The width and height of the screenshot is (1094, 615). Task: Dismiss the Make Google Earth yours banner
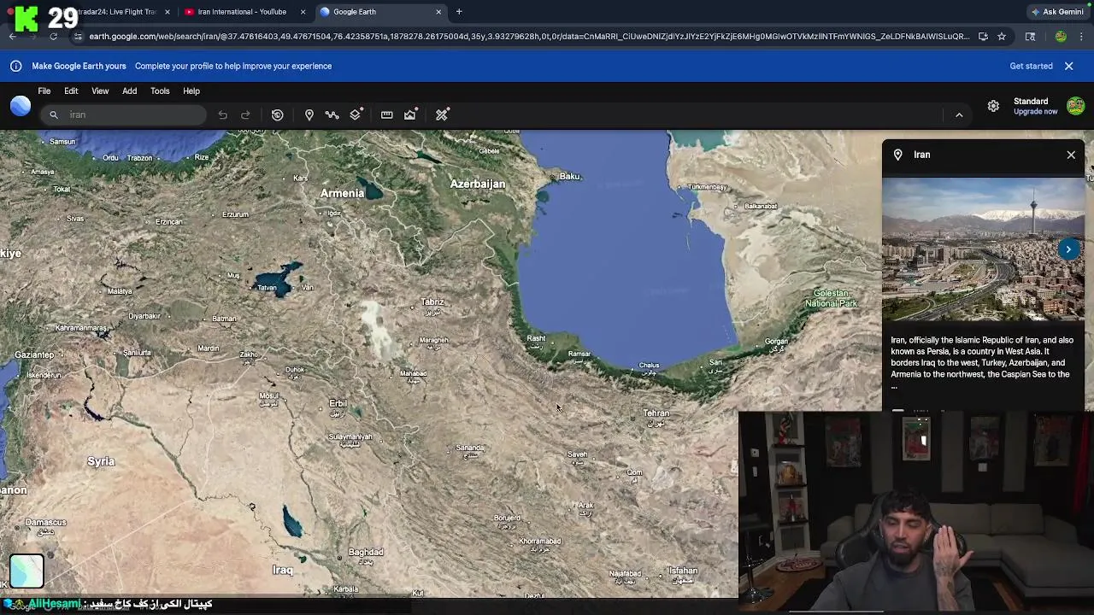pos(1068,66)
